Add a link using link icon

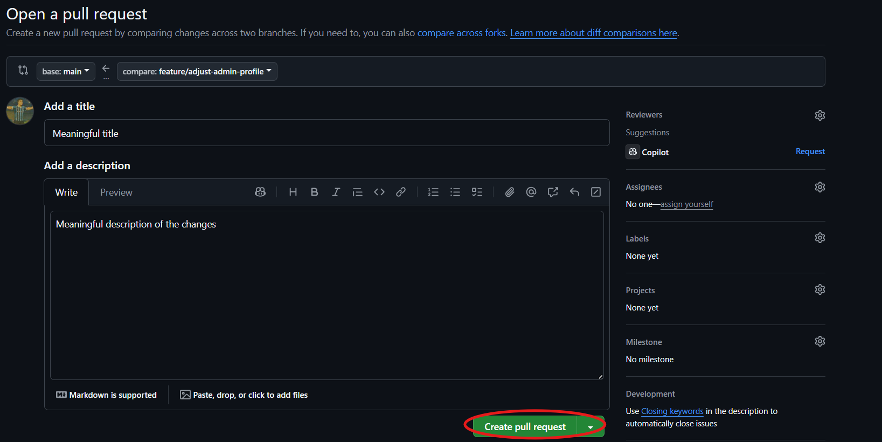(x=401, y=192)
